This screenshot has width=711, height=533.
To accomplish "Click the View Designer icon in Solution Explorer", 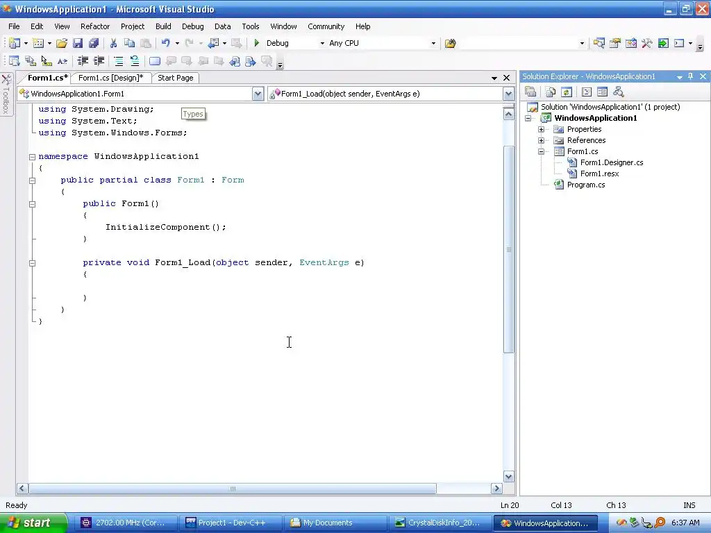I will click(x=602, y=92).
